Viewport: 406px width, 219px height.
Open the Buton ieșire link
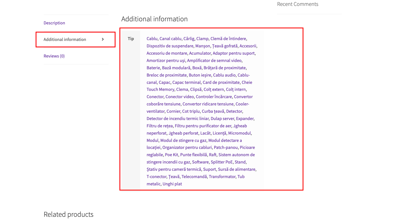(200, 75)
